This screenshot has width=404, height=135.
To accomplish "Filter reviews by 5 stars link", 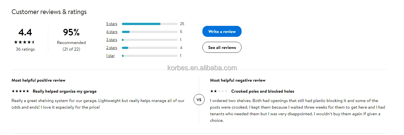I will (112, 24).
